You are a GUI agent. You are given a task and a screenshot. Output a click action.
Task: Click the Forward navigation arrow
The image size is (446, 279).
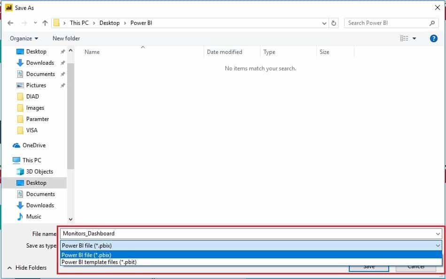point(24,23)
